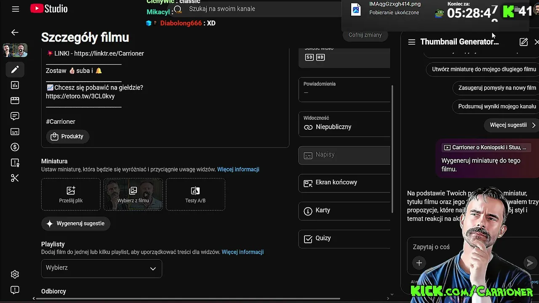Screen dimensions: 539x303
Task: Open the attached 'Carrioner o Koniopski i Stuu' video chip
Action: pyautogui.click(x=486, y=147)
